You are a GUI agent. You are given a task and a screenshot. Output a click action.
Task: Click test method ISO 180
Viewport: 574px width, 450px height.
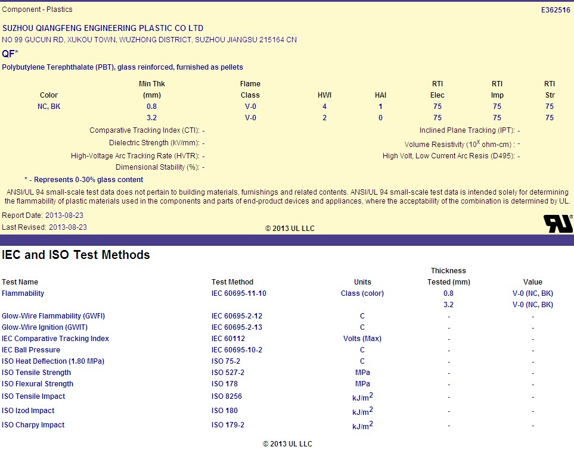click(x=224, y=411)
